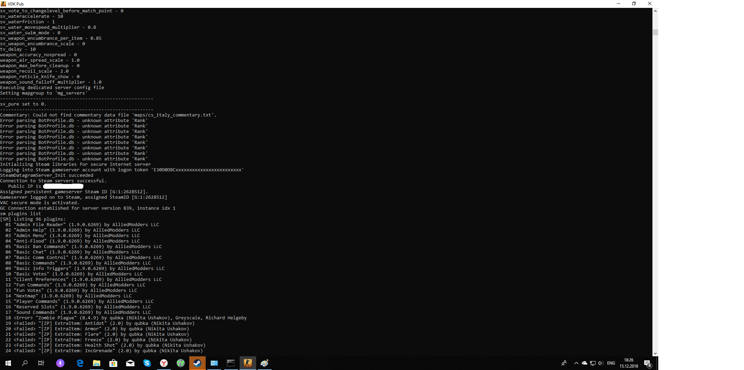
Task: Click the console vertical scrollbar thumb
Action: pos(655,32)
